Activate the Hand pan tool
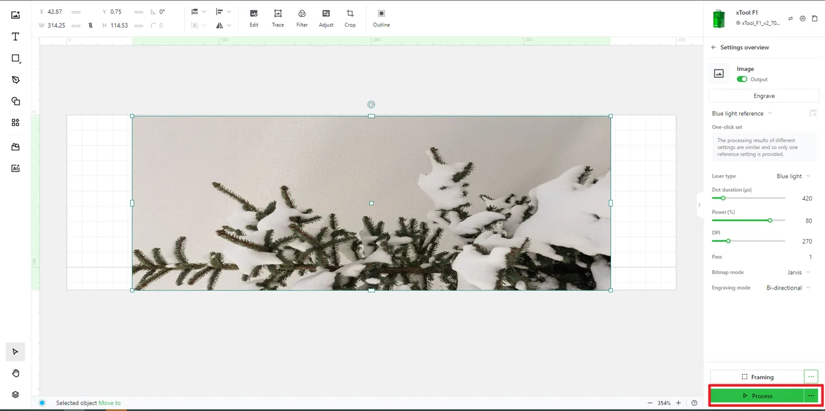Image resolution: width=825 pixels, height=411 pixels. (x=15, y=373)
